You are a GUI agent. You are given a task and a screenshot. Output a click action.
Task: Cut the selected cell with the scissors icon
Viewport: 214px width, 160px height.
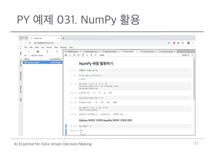coord(74,55)
